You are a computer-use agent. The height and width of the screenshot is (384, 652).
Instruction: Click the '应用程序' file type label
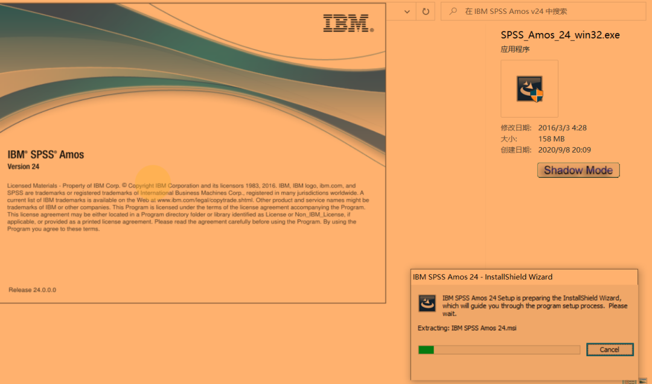(515, 49)
